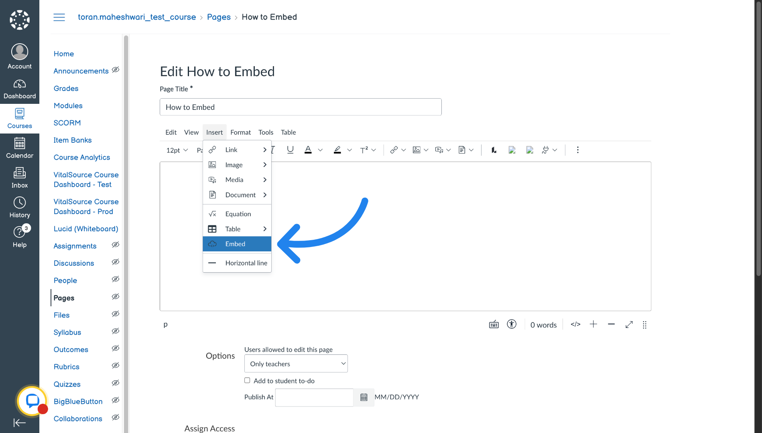This screenshot has height=433, width=762.
Task: Go to the Dashboard
Action: click(20, 89)
